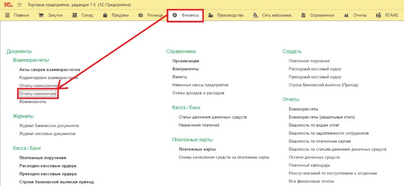This screenshot has height=186, width=404.
Task: Click the Главное section list icon
Action: tap(8, 15)
